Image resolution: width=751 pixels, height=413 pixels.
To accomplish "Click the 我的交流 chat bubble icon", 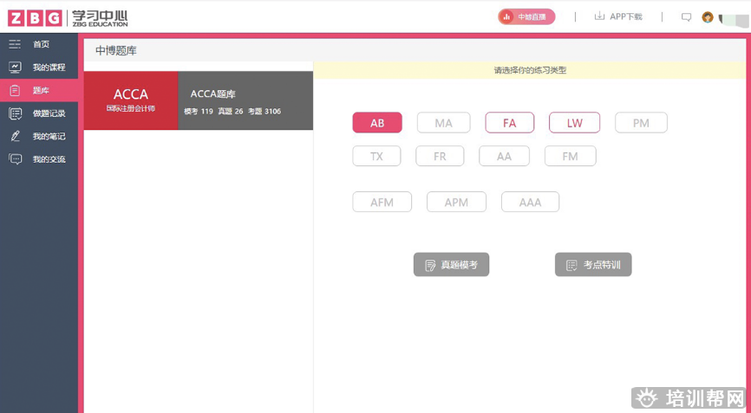I will pyautogui.click(x=15, y=159).
